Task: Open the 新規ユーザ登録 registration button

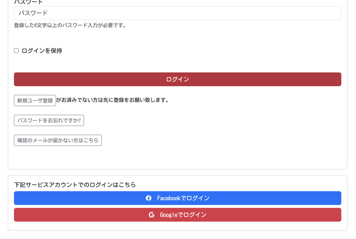Action: coord(35,100)
